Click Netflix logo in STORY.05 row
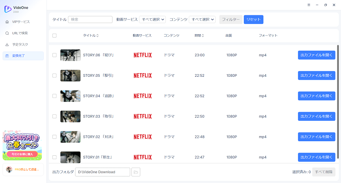 (x=143, y=76)
